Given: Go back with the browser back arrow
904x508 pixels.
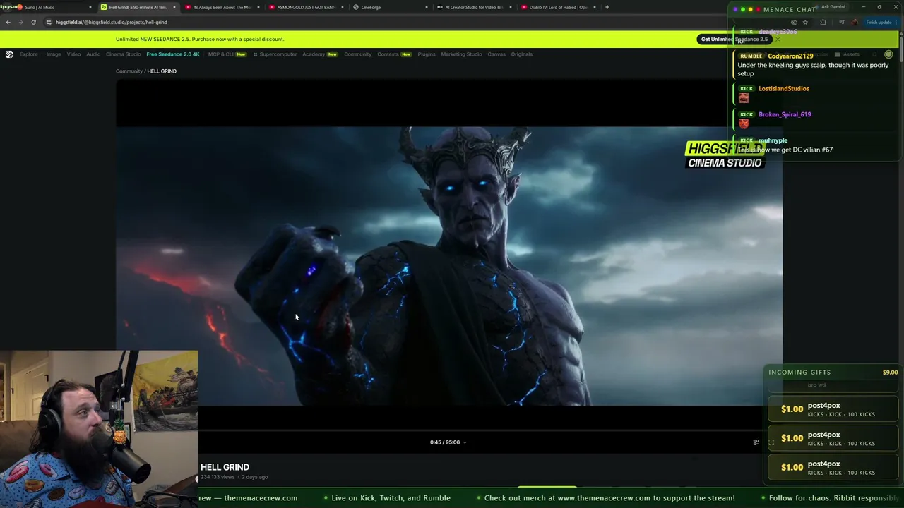Looking at the screenshot, I should tap(8, 22).
